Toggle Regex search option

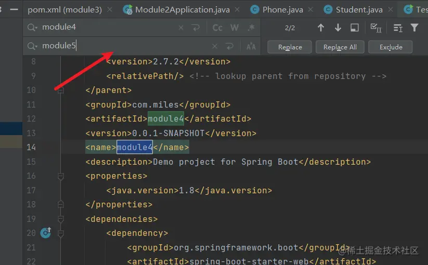point(251,28)
